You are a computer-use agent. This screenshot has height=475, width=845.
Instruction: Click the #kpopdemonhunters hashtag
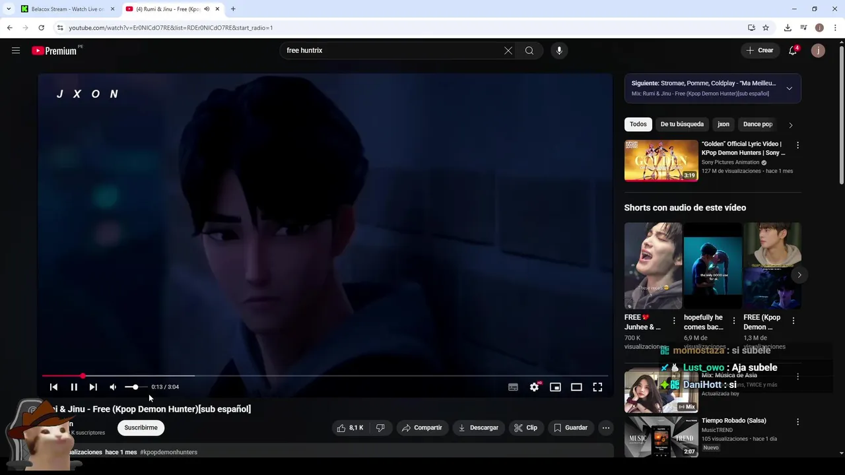169,452
